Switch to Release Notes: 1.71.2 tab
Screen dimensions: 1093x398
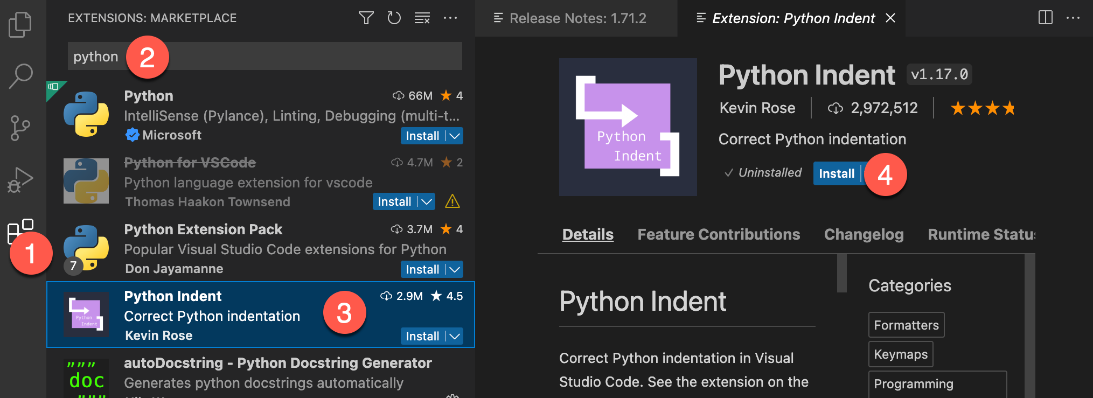[576, 18]
